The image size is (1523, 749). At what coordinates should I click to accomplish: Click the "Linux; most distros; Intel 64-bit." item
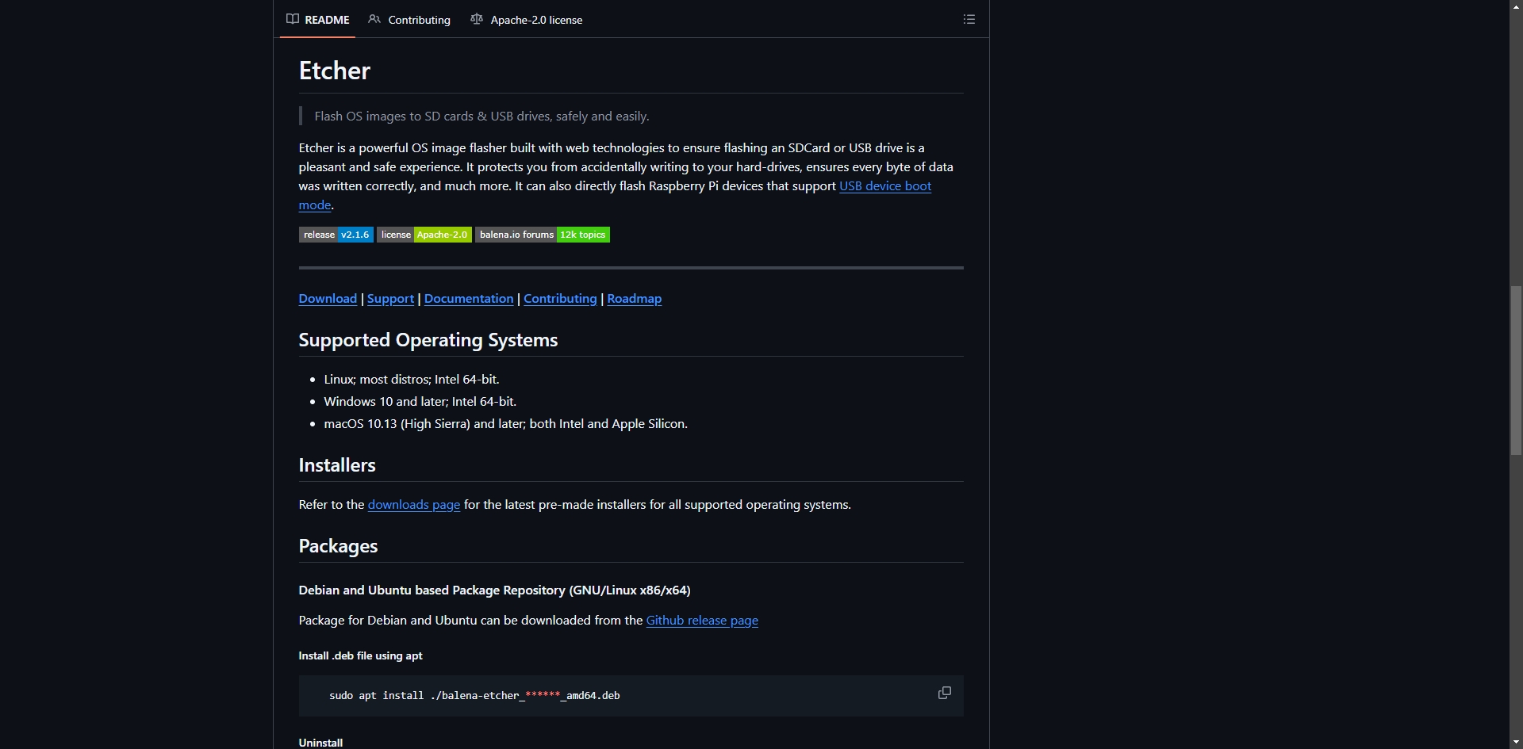coord(412,379)
